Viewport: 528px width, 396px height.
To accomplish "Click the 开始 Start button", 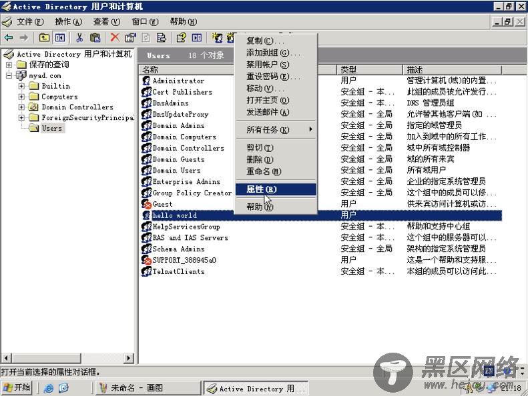I will coord(17,387).
